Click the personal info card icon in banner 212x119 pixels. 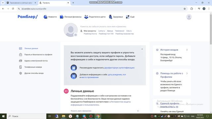(x=74, y=76)
